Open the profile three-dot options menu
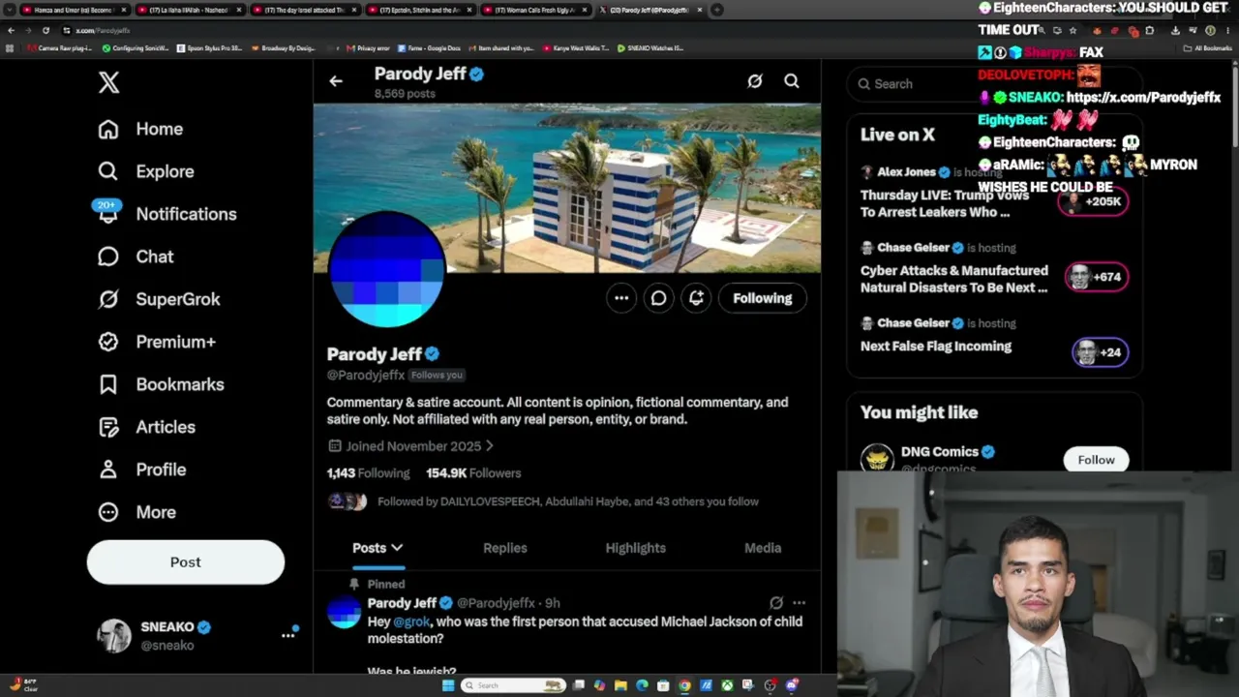This screenshot has width=1239, height=697. (621, 298)
